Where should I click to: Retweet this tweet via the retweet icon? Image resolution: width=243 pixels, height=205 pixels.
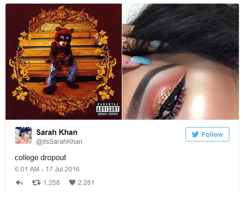click(36, 183)
